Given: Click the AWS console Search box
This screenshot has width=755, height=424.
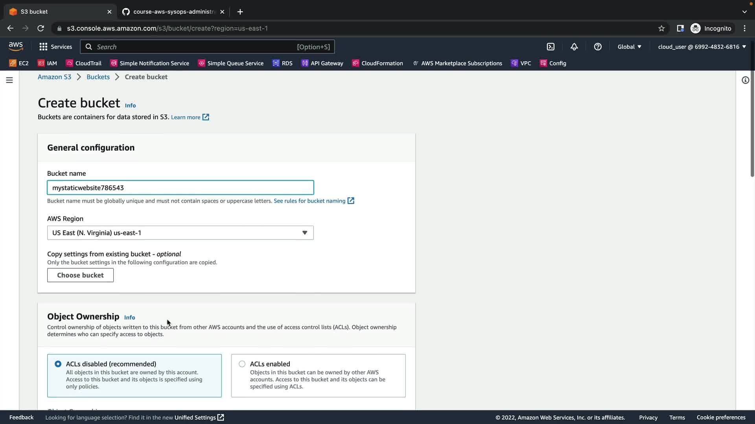Looking at the screenshot, I should (x=197, y=47).
